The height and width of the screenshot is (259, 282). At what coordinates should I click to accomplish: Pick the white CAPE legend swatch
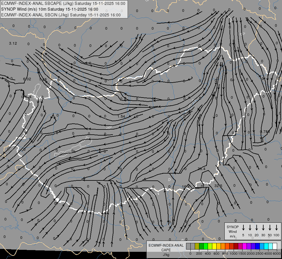pos(275,246)
